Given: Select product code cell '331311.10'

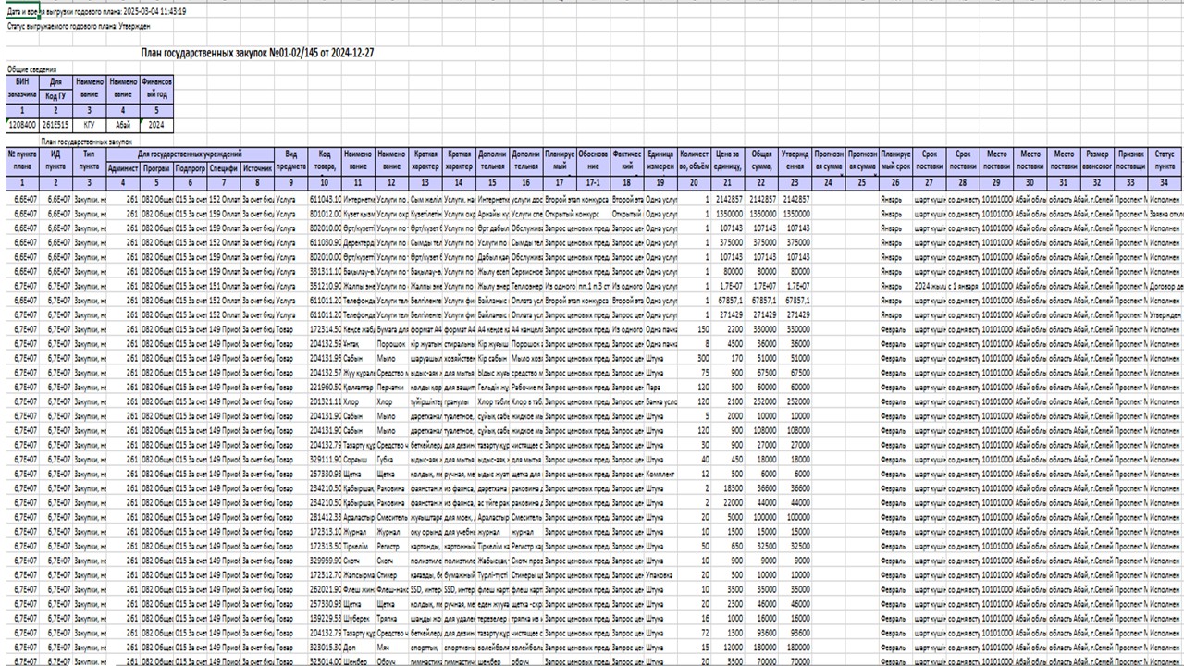Looking at the screenshot, I should [324, 271].
